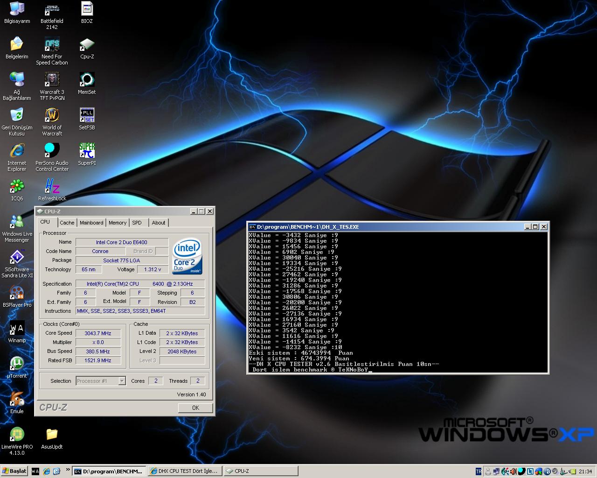The width and height of the screenshot is (597, 478).
Task: Click 'Eski sistem : 46743994 Puan' line
Action: click(301, 353)
